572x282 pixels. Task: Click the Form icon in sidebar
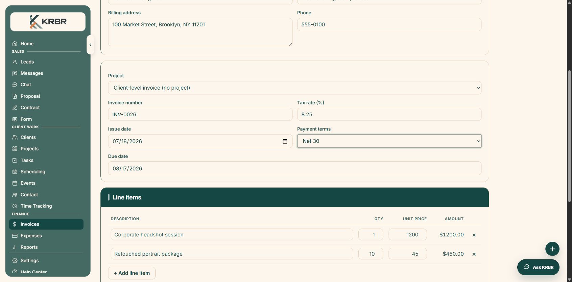click(x=15, y=119)
